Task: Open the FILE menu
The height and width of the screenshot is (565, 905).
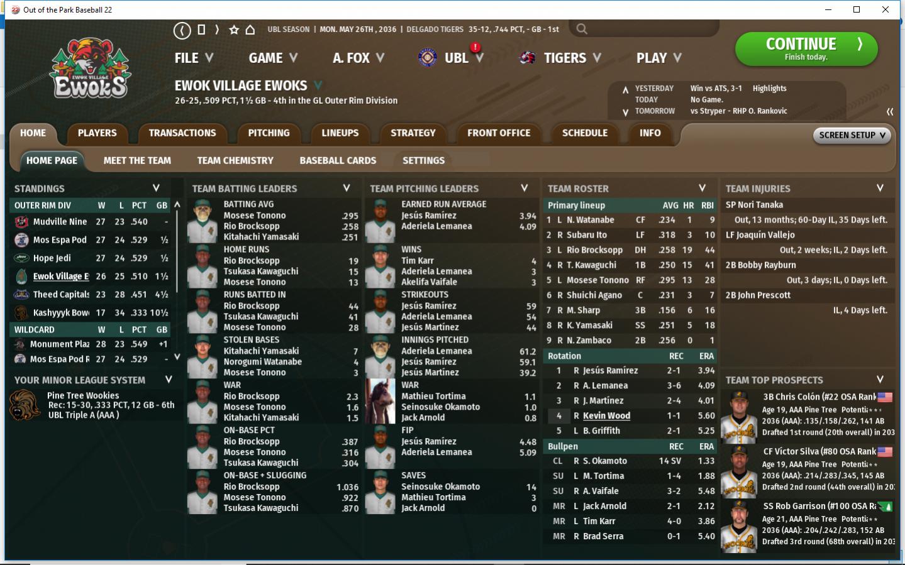Action: (194, 58)
